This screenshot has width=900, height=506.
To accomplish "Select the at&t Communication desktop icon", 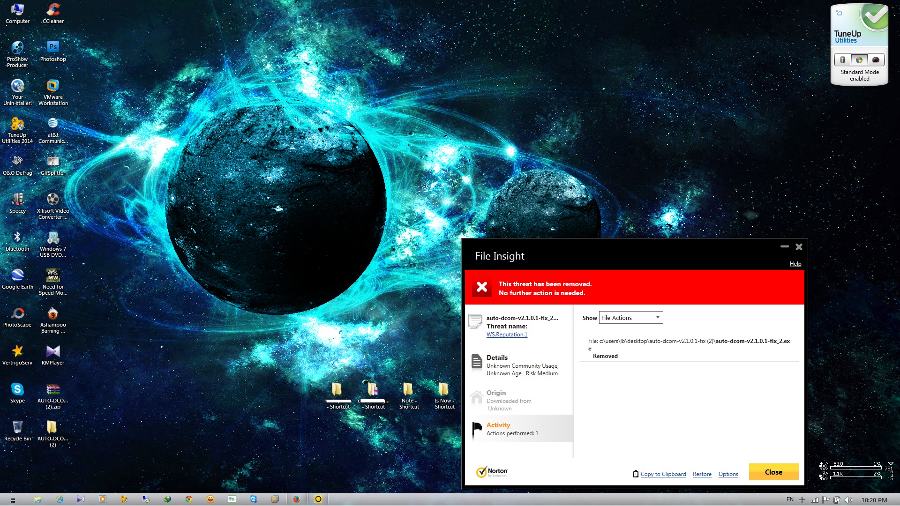I will 53,130.
